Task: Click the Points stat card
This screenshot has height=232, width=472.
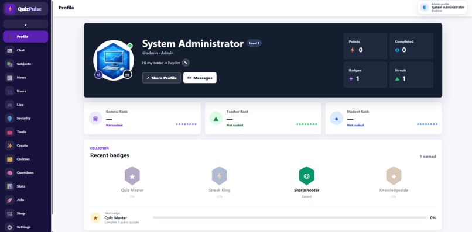Action: pyautogui.click(x=365, y=46)
